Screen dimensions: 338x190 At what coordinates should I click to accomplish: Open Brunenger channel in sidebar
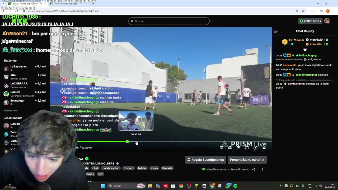point(25,102)
